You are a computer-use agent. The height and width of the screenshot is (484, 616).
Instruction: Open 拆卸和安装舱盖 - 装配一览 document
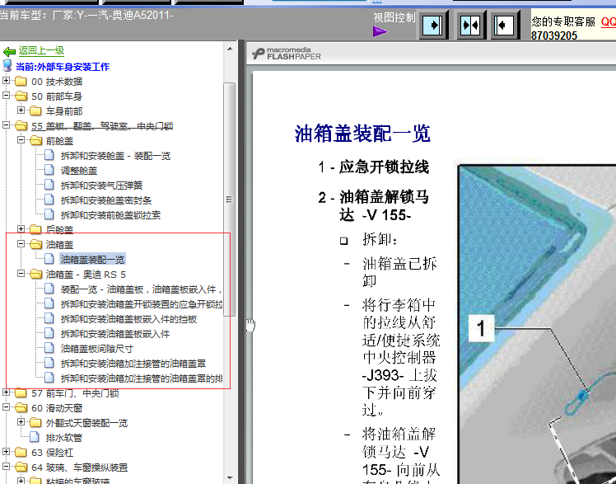115,156
